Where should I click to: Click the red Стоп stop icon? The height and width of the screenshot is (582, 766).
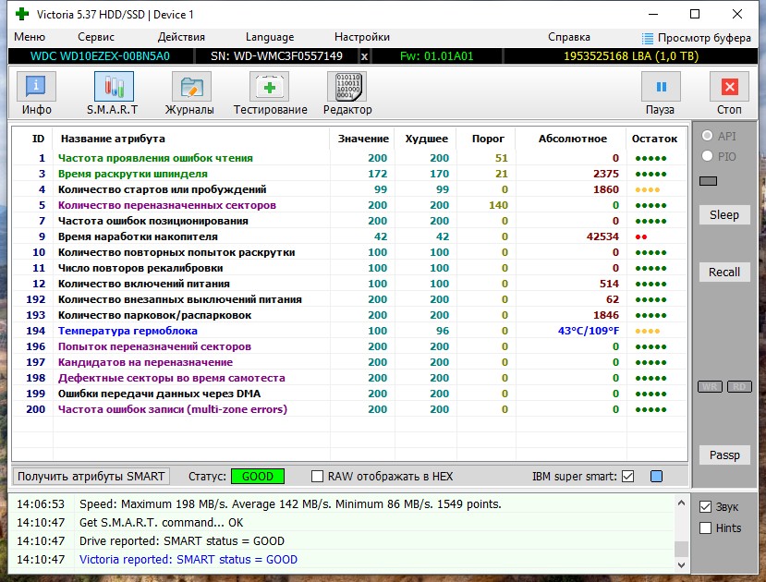point(729,87)
